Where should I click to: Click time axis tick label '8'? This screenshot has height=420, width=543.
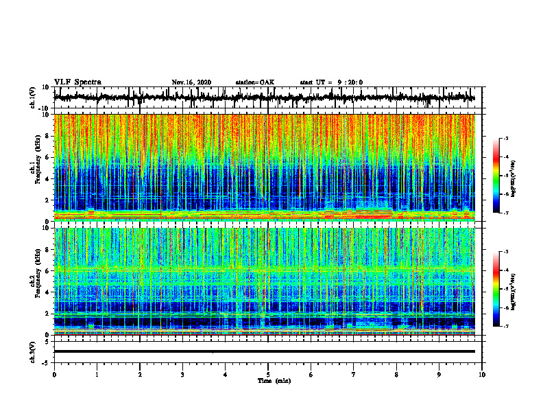pyautogui.click(x=396, y=375)
